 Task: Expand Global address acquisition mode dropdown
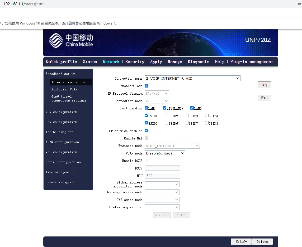pyautogui.click(x=162, y=184)
